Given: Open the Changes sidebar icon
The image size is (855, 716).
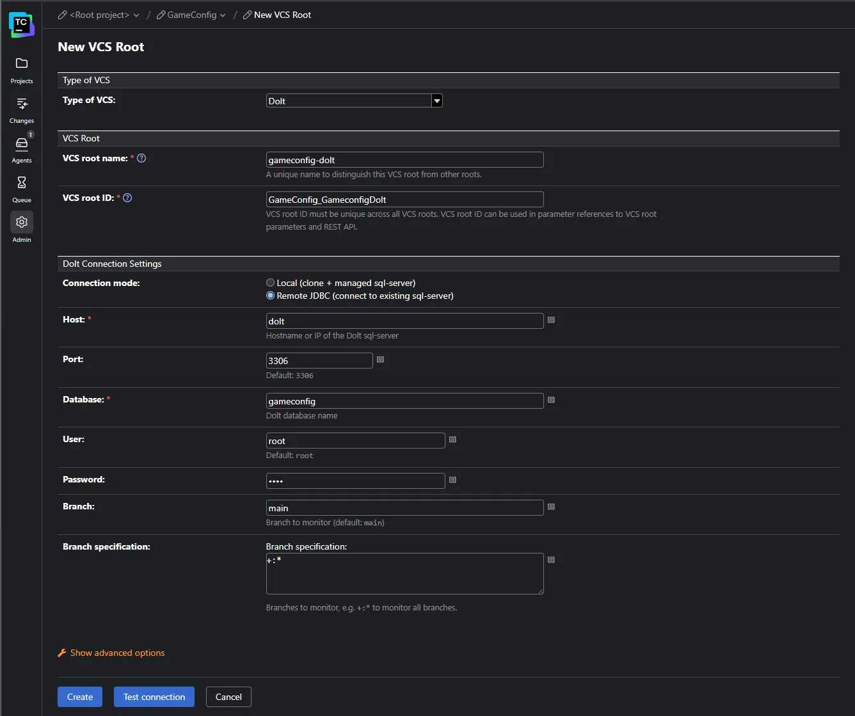Looking at the screenshot, I should pos(22,103).
